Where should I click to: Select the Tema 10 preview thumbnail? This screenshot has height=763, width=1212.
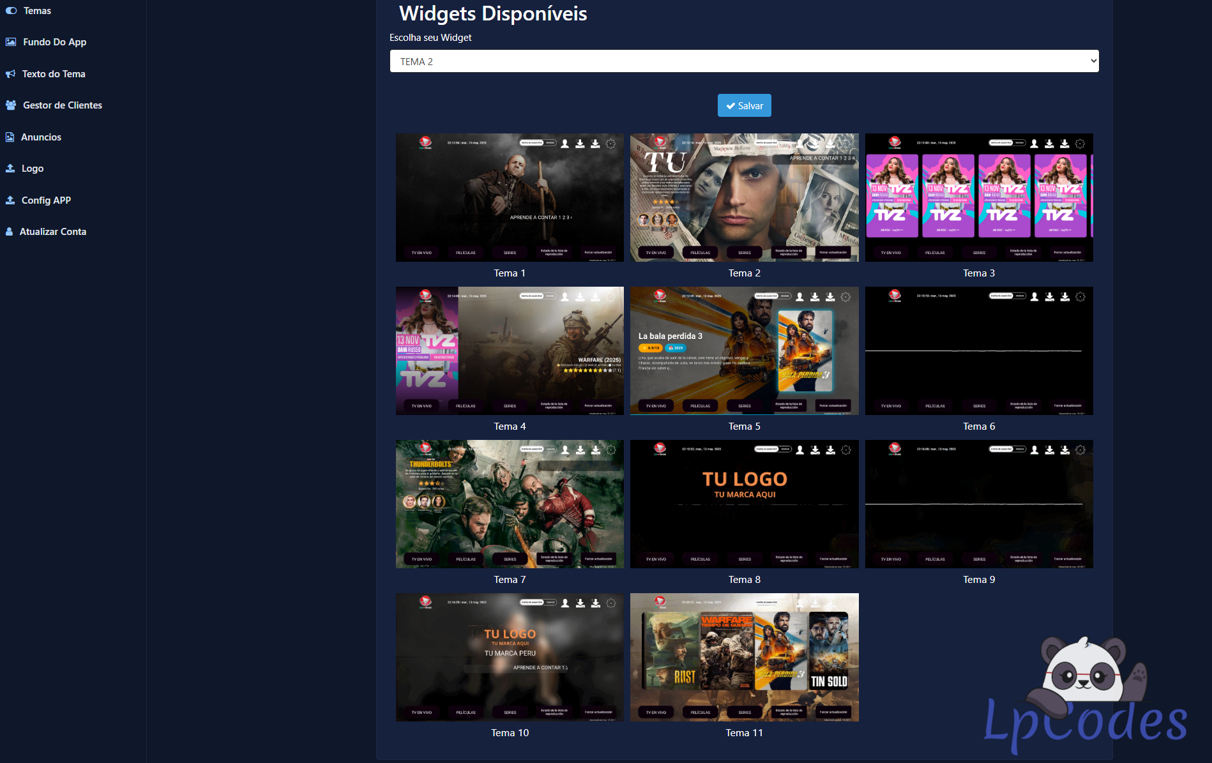510,657
